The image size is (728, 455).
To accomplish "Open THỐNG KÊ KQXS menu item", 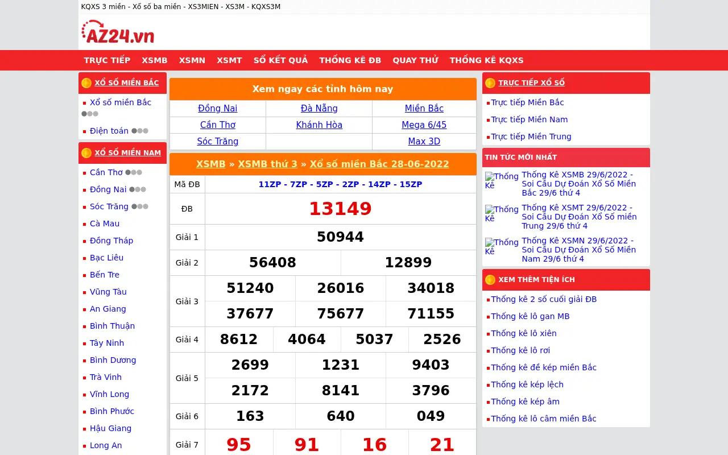I will pos(487,60).
